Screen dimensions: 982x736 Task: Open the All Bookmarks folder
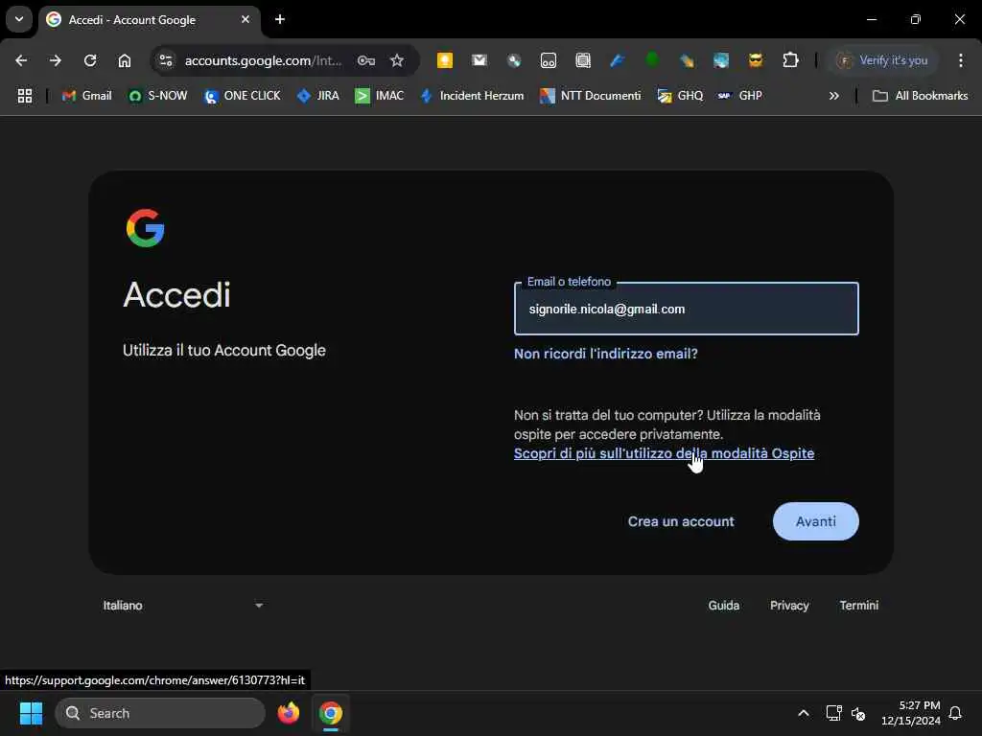click(x=920, y=96)
